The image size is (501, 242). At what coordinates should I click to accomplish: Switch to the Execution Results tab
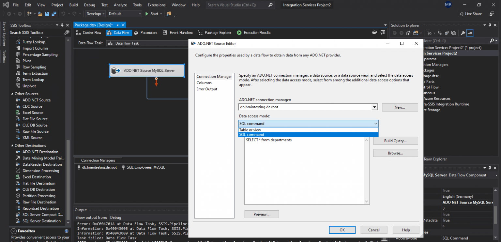(x=253, y=33)
